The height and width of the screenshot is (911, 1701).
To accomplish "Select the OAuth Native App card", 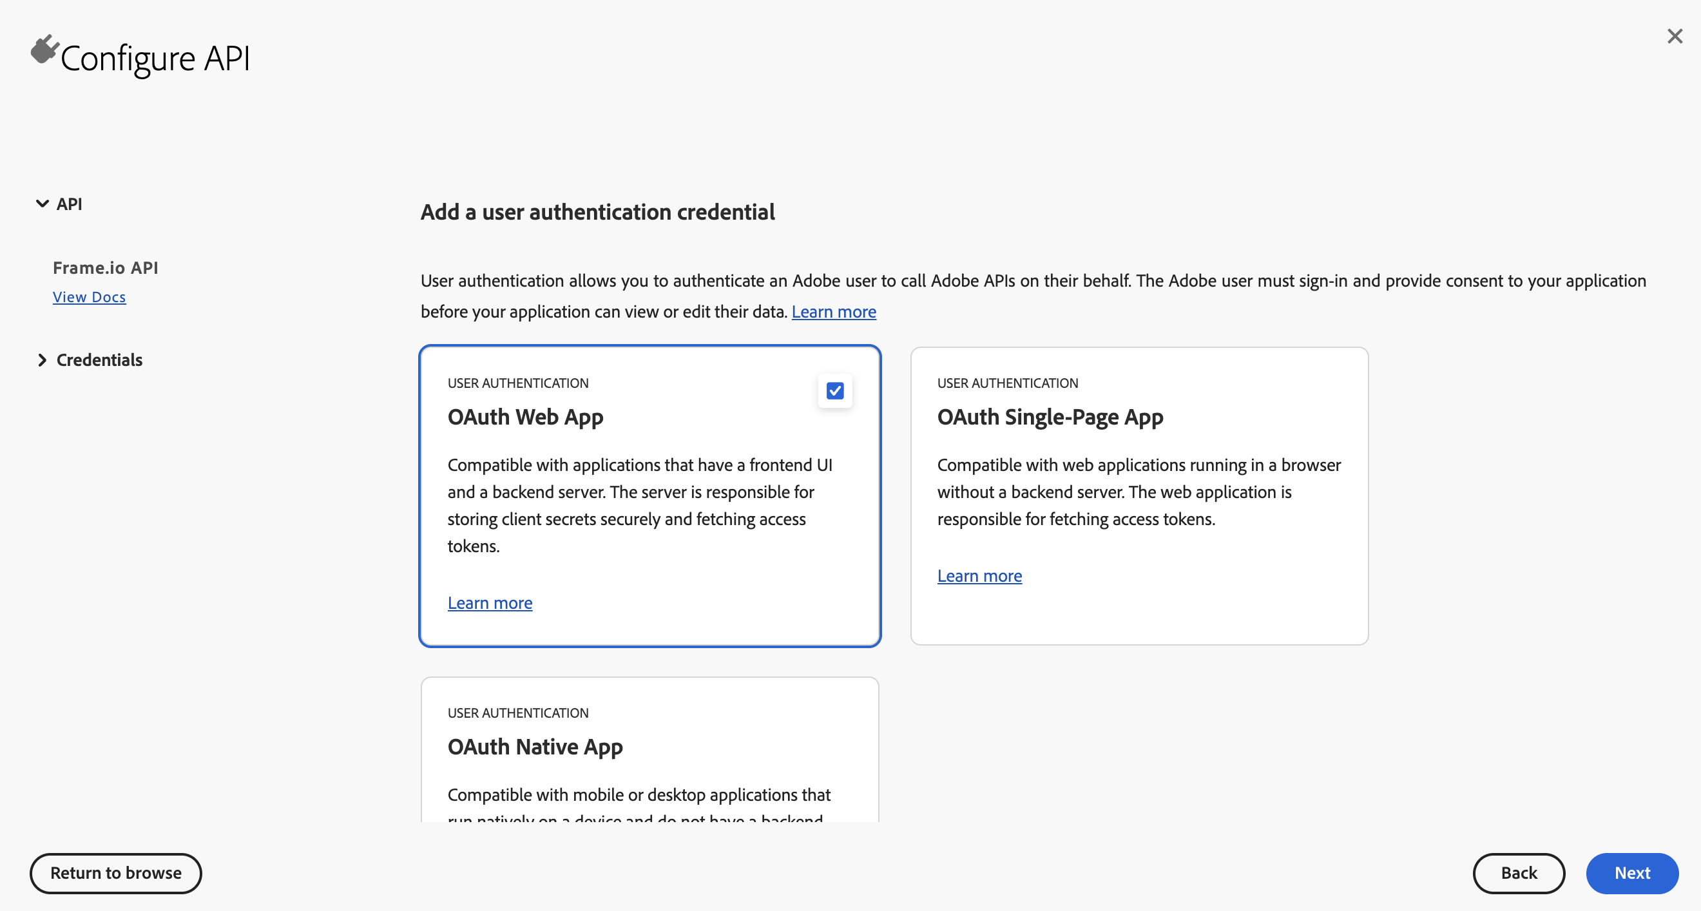I will [x=649, y=749].
